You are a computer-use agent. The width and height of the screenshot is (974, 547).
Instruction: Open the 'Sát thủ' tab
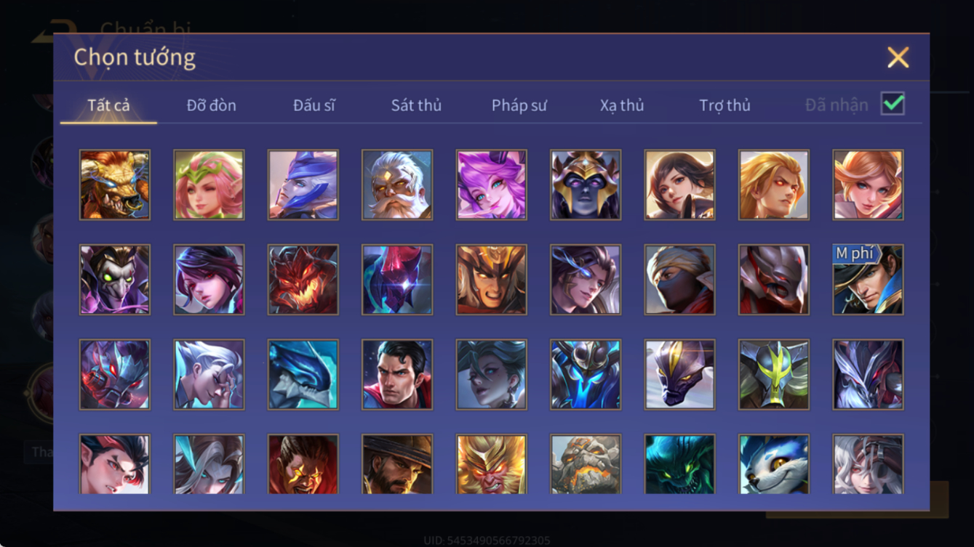coord(416,105)
